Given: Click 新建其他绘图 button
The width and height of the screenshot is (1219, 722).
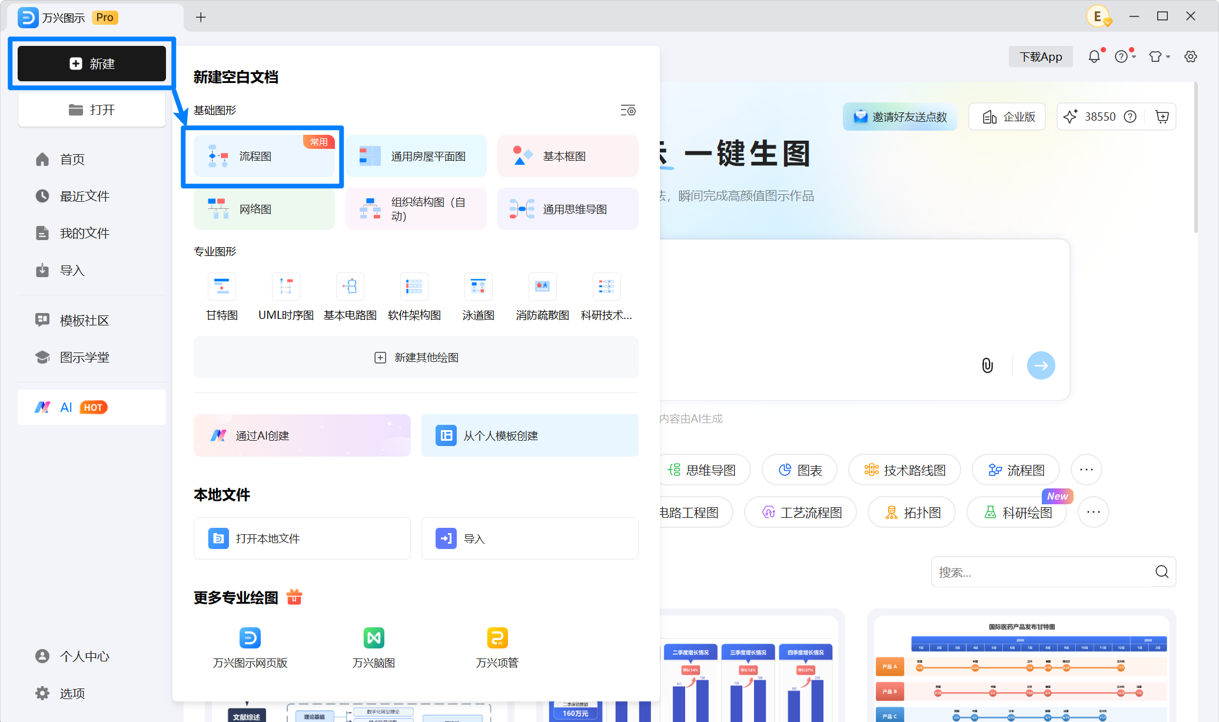Looking at the screenshot, I should click(416, 357).
